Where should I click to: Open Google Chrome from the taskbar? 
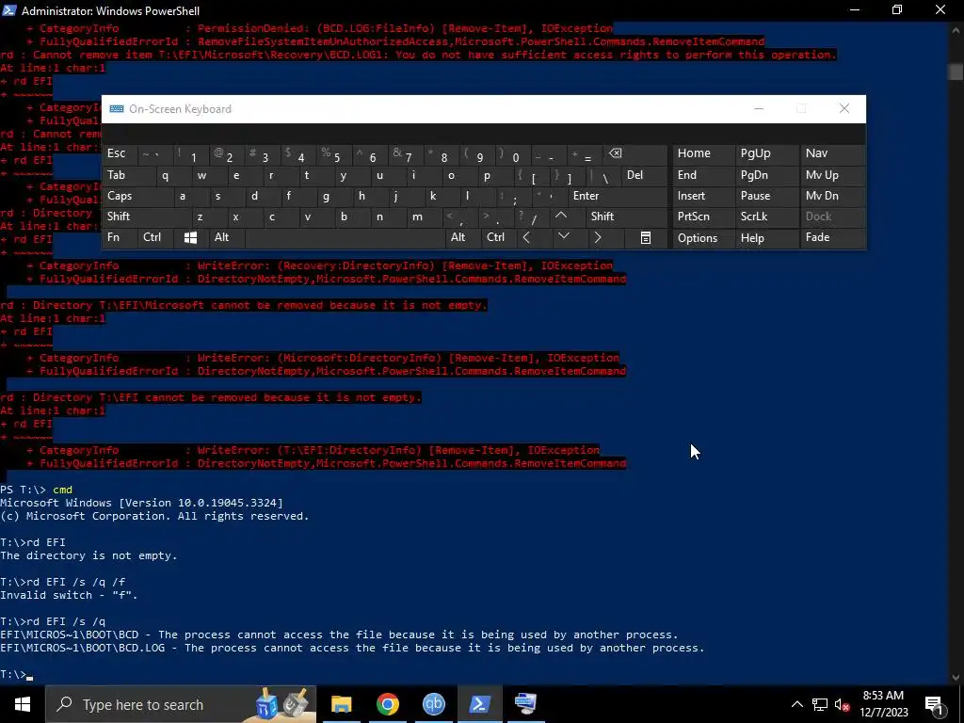pyautogui.click(x=387, y=704)
